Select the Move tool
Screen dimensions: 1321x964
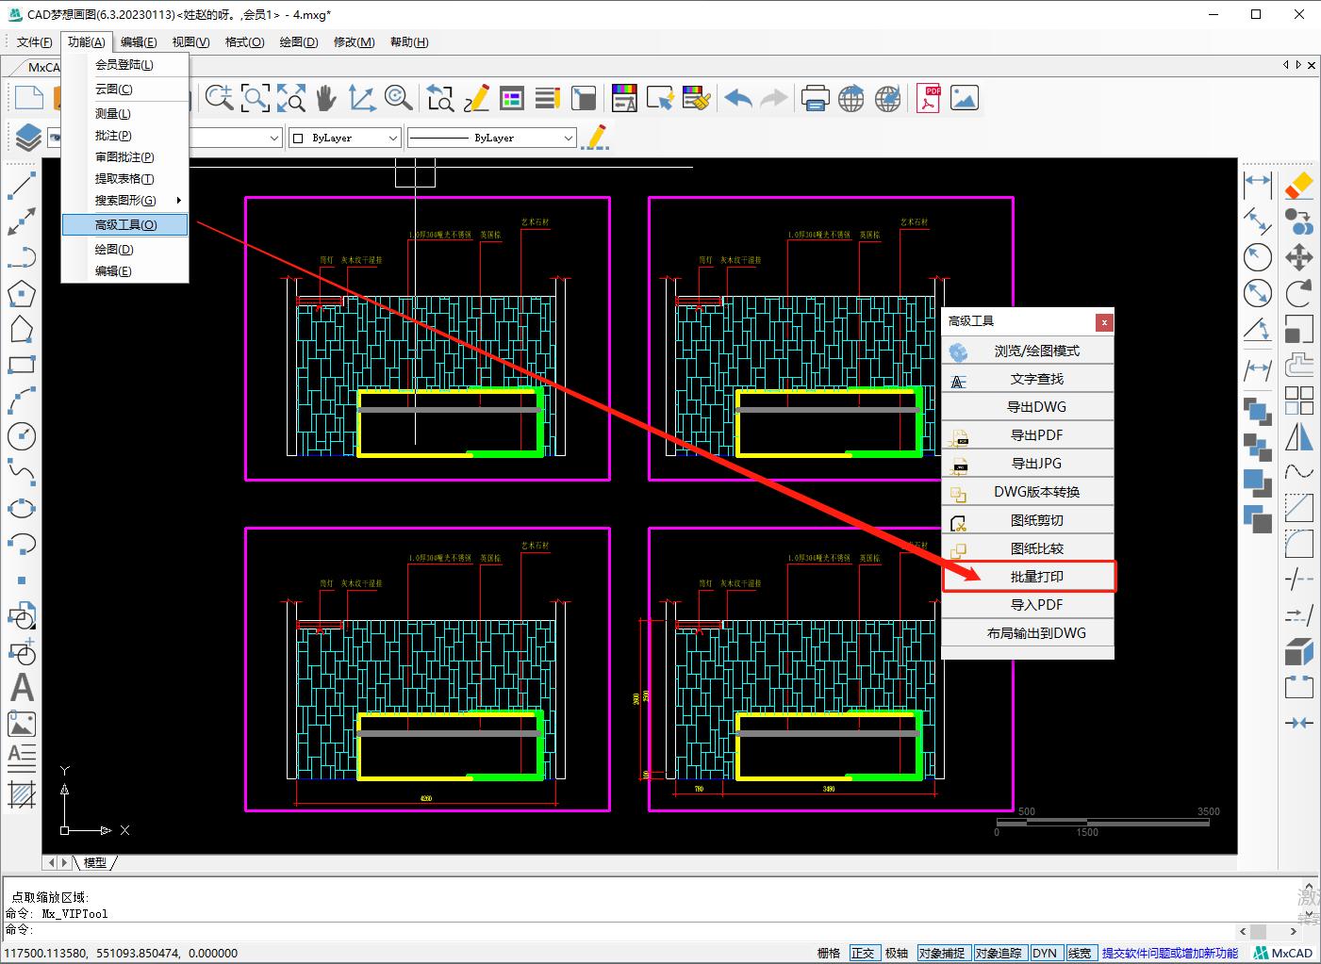click(x=1298, y=257)
